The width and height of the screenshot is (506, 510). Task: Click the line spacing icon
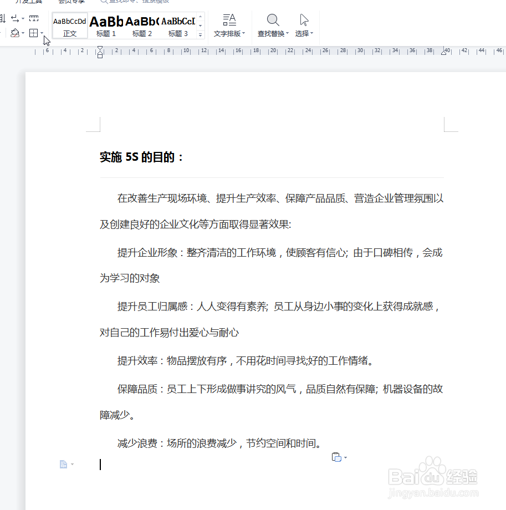[x=14, y=18]
